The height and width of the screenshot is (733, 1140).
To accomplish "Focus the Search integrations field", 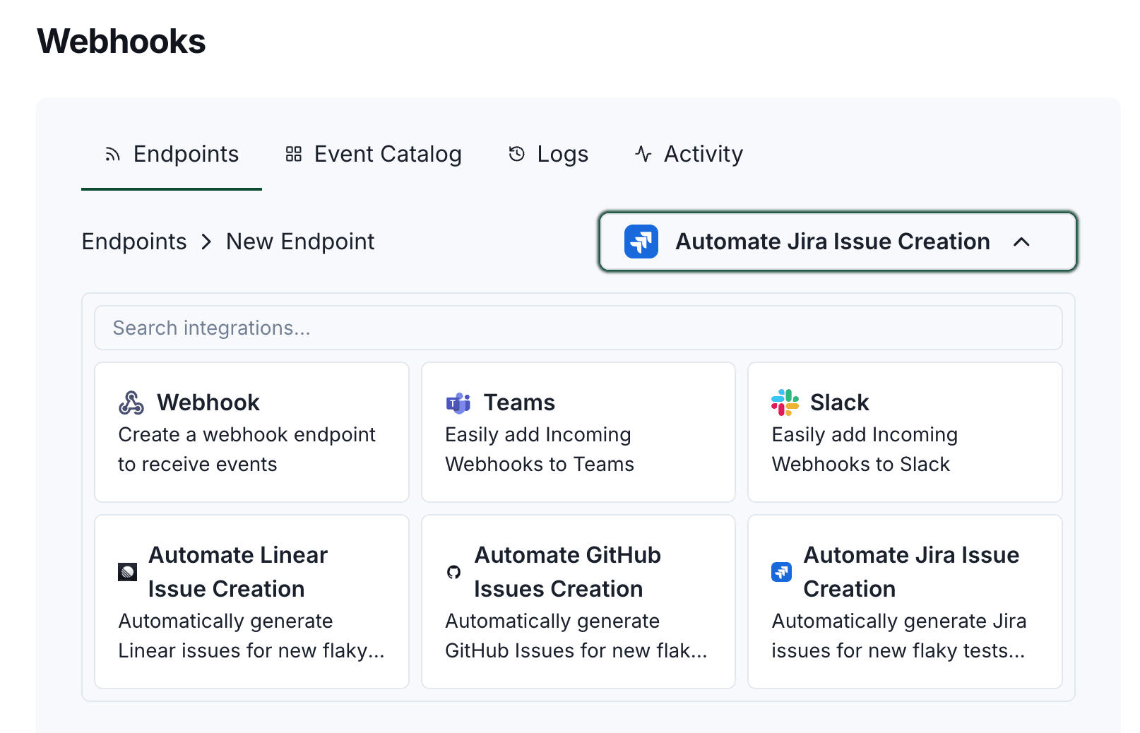I will (578, 328).
